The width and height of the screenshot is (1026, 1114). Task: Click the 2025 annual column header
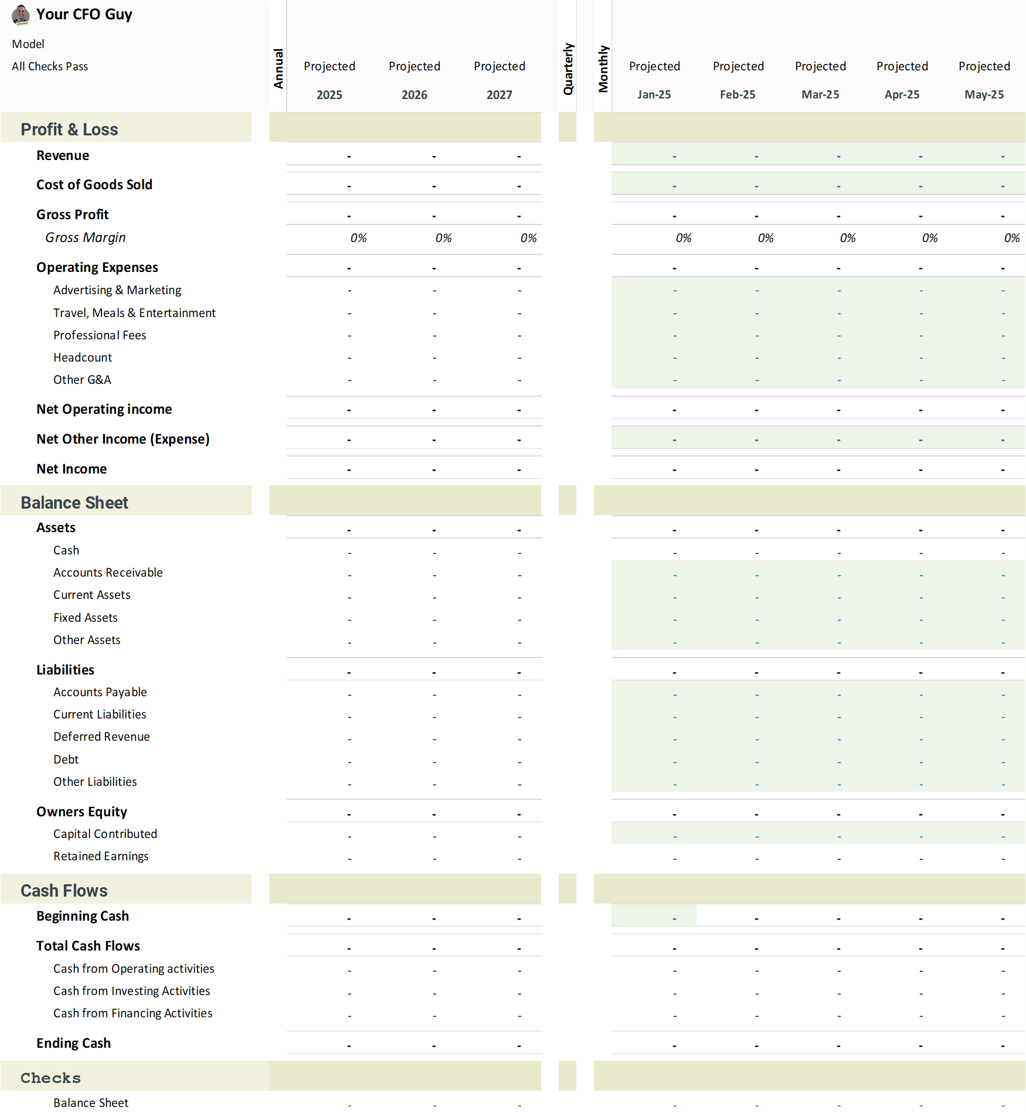pyautogui.click(x=329, y=94)
